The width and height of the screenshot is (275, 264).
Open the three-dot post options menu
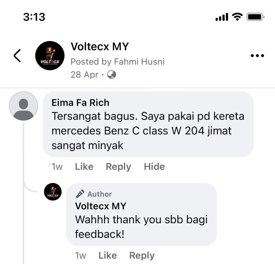click(x=257, y=56)
